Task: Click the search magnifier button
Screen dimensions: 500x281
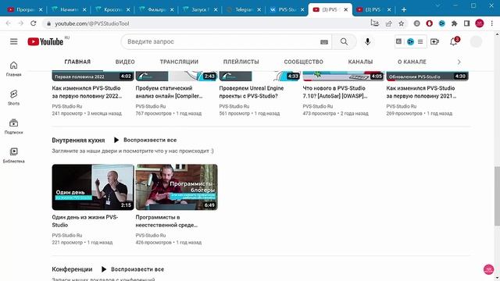Action: pyautogui.click(x=344, y=41)
